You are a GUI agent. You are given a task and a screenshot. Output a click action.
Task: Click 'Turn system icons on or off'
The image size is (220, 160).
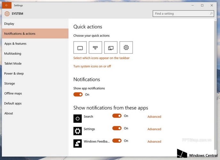[92, 66]
